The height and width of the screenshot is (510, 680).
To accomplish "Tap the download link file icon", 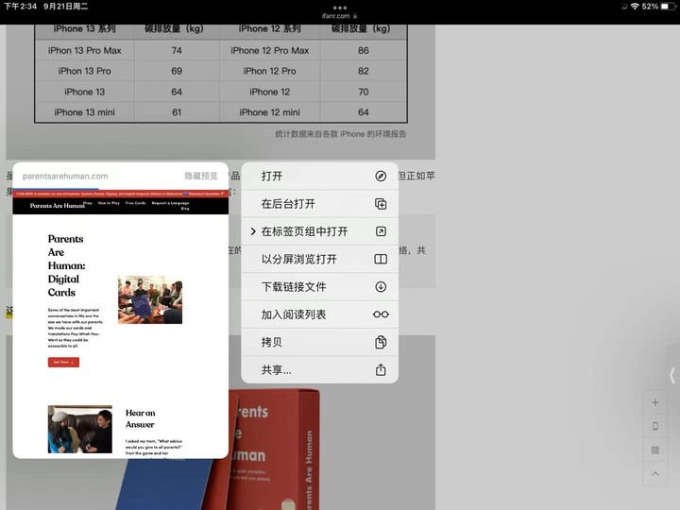I will 381,287.
